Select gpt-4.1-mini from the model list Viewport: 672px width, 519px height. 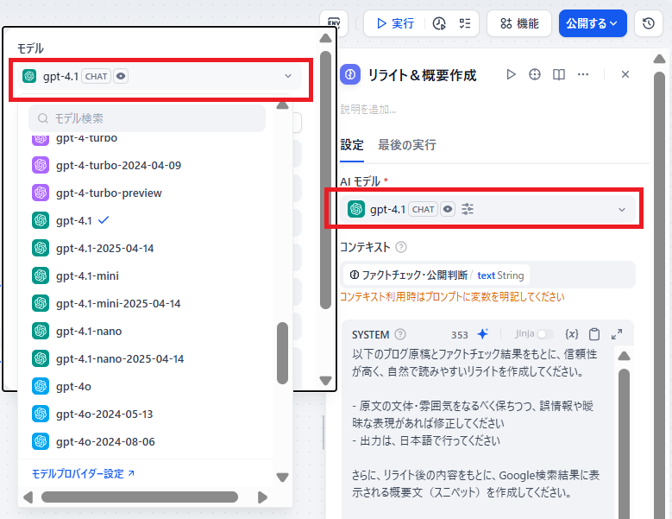(87, 275)
